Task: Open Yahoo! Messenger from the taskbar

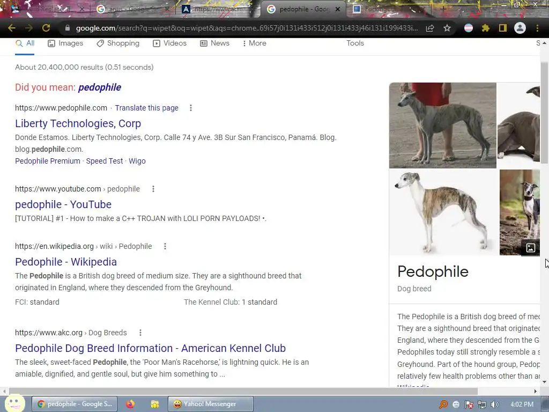Action: 210,404
